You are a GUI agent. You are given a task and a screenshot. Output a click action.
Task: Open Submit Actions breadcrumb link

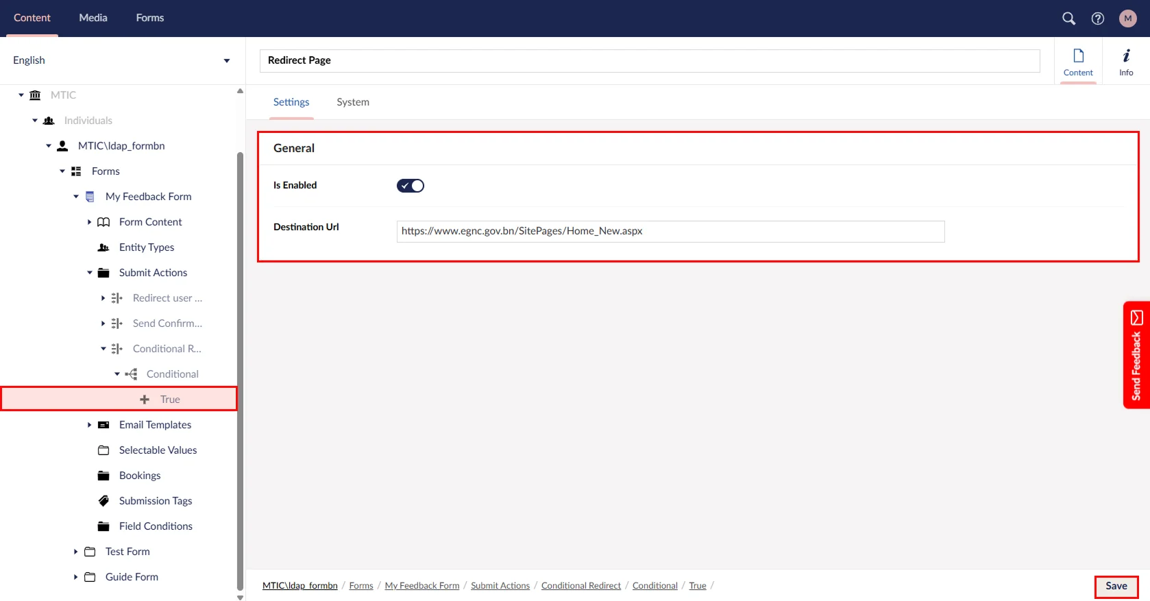[x=500, y=586]
